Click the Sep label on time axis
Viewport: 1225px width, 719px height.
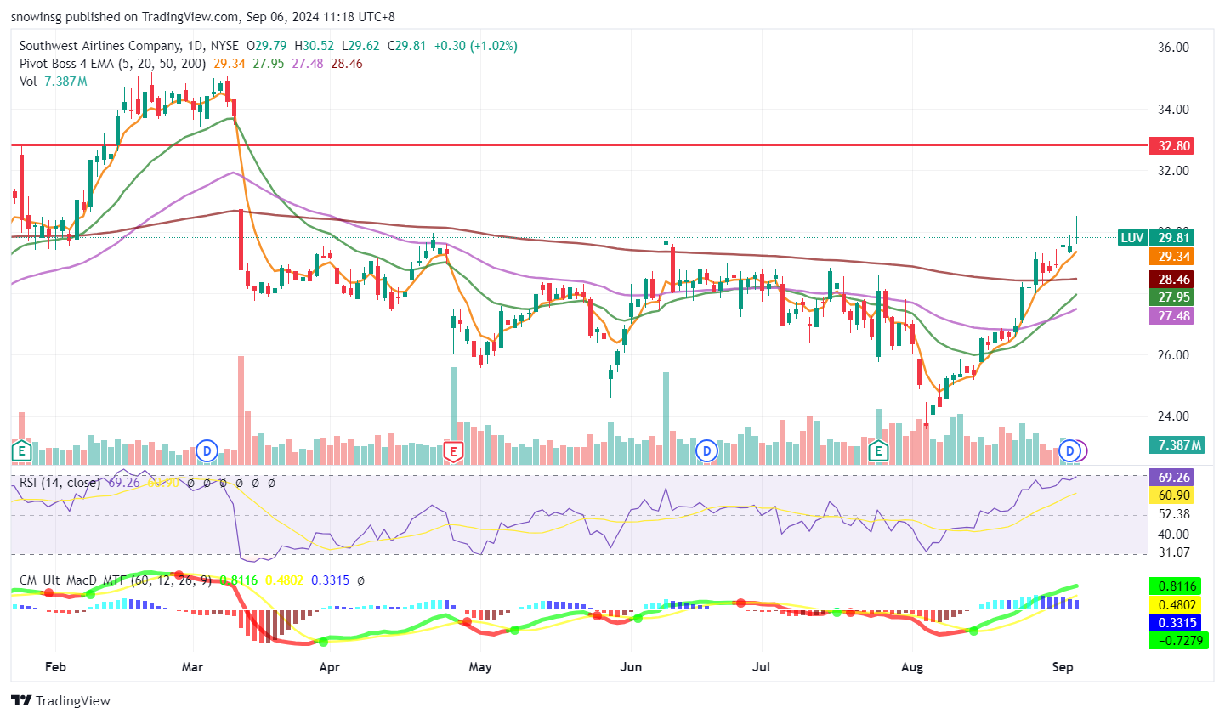[1063, 667]
